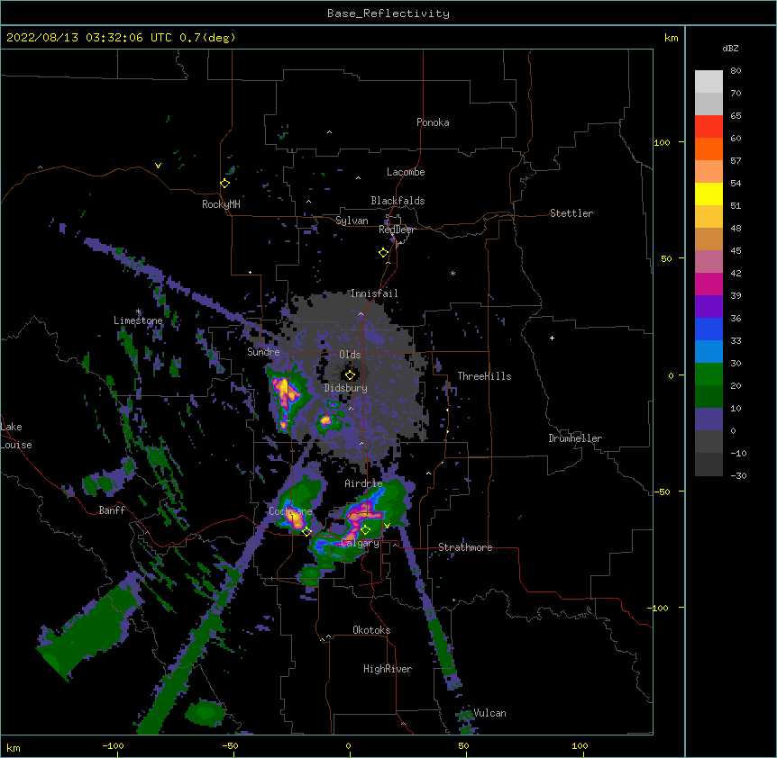Select the red 60-65 dBZ legend swatch
Screen dimensions: 777x758
(x=708, y=127)
